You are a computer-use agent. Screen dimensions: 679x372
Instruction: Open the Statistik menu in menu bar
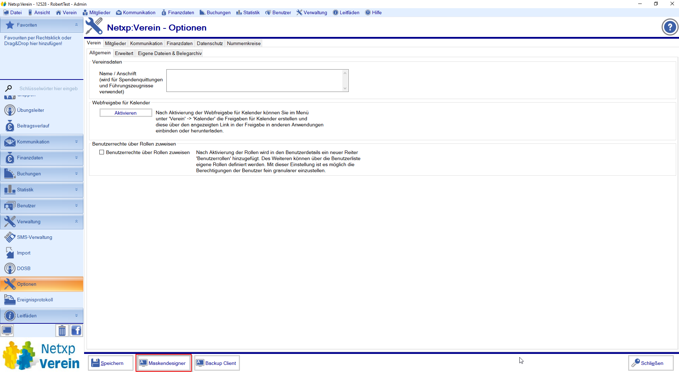[248, 12]
